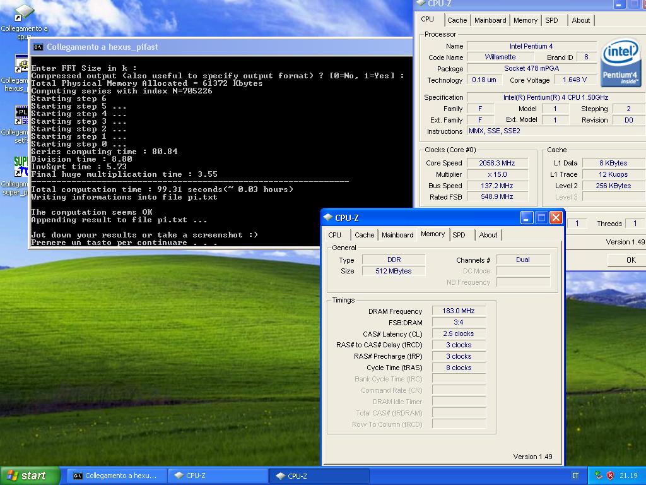This screenshot has height=485, width=646.
Task: Click the red security shield tray icon
Action: tap(610, 476)
